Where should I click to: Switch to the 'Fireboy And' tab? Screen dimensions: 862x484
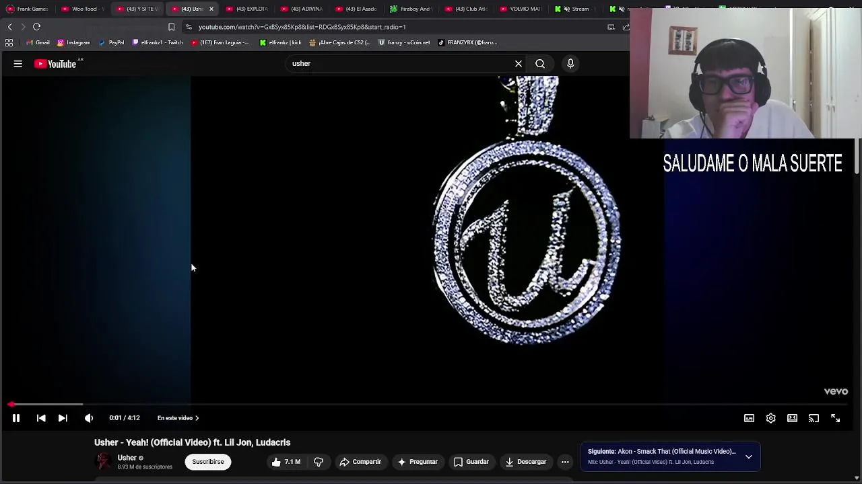pos(411,9)
